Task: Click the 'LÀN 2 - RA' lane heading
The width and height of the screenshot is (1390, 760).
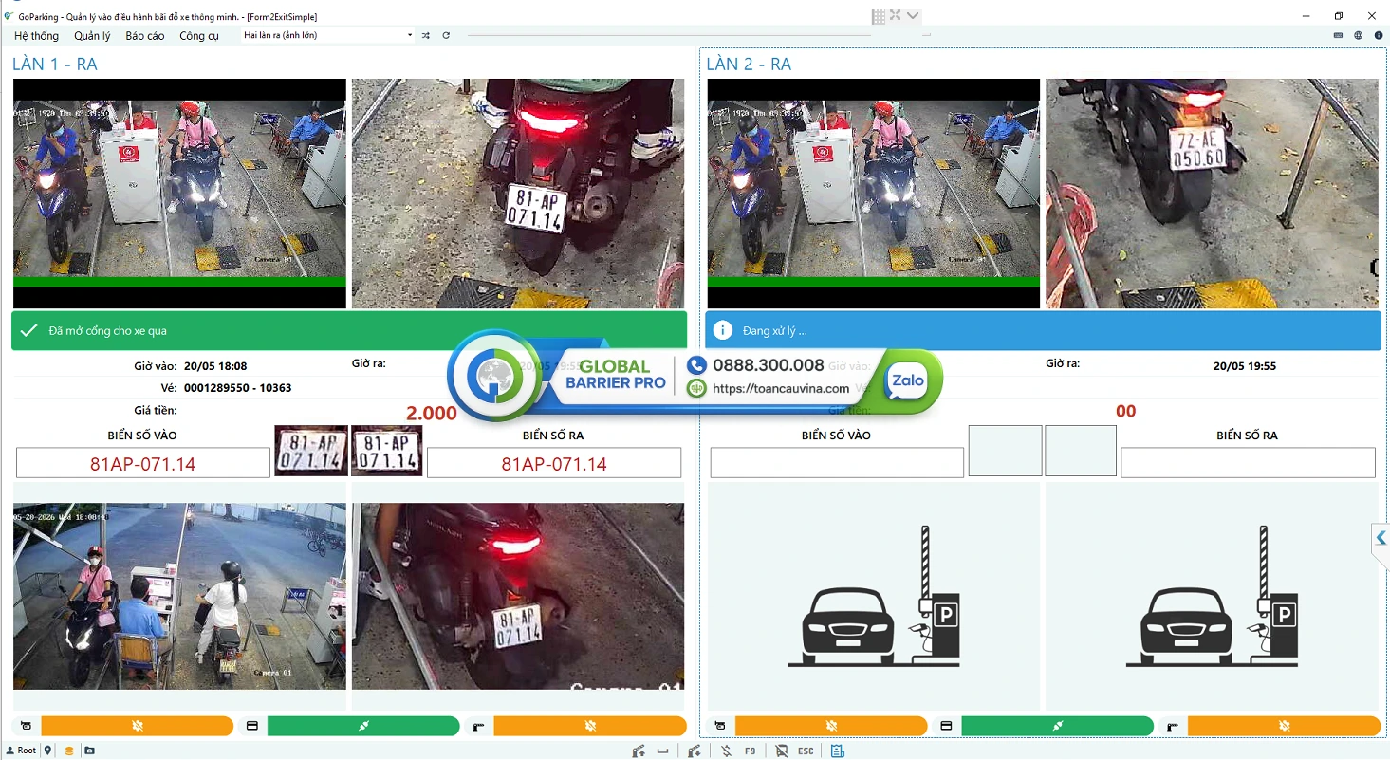Action: click(749, 65)
